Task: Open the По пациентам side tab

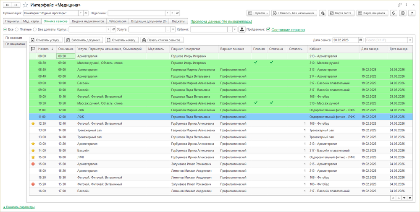Action: [16, 44]
